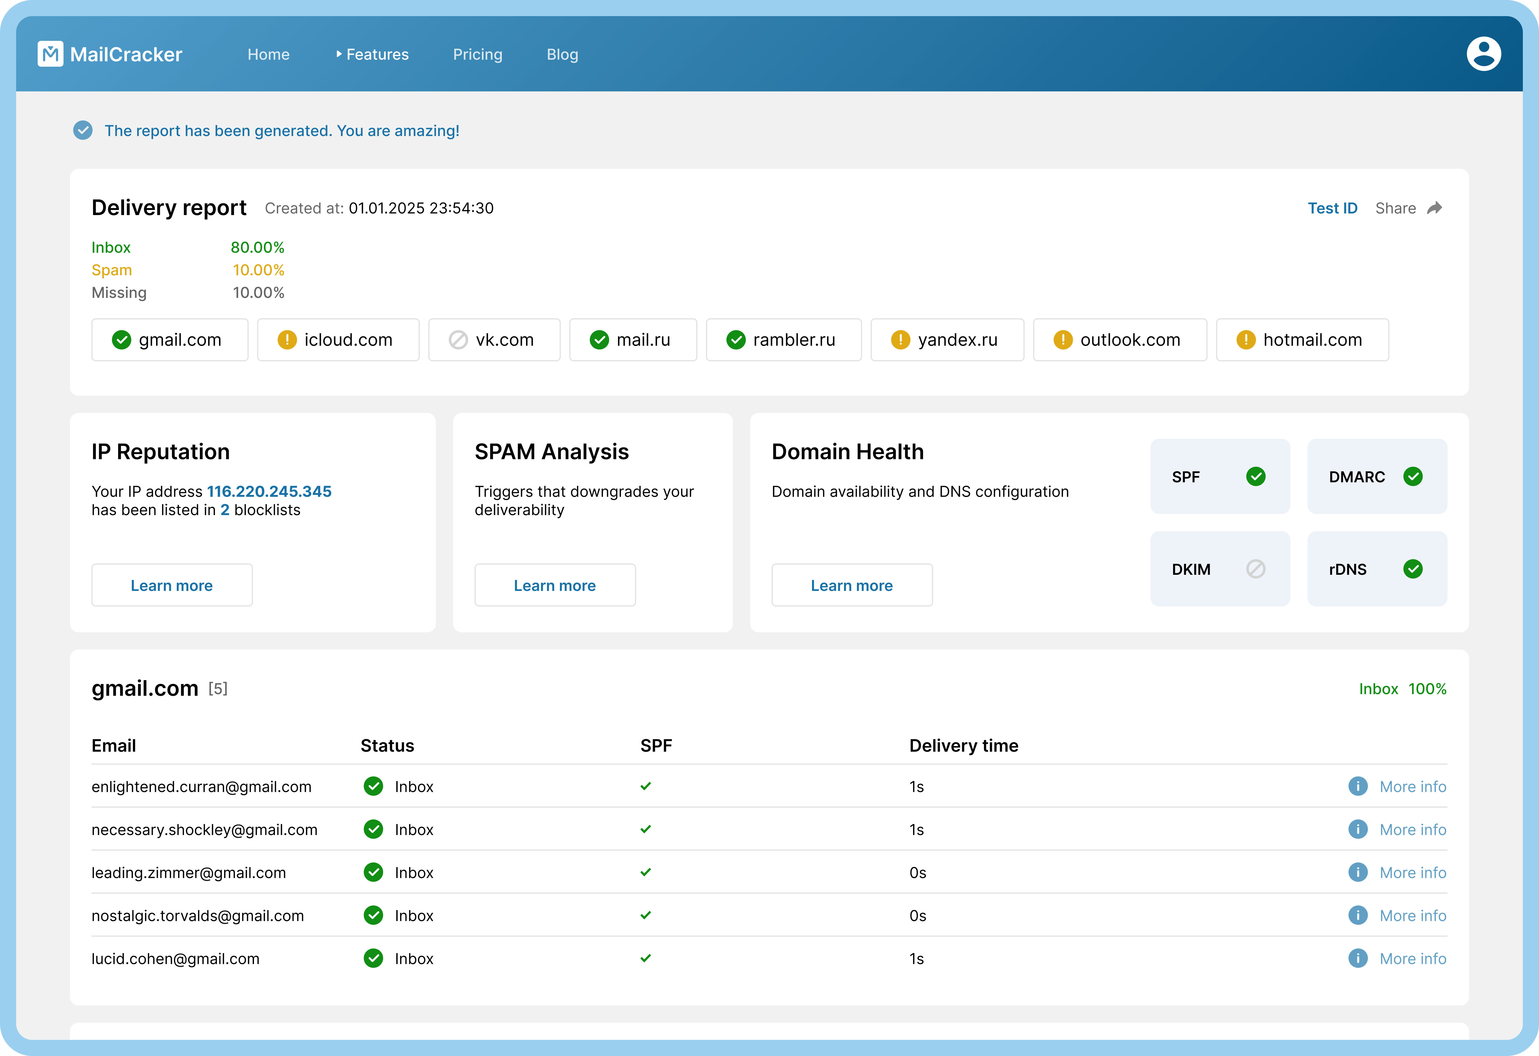Click the green check on mail.ru chip

click(599, 340)
